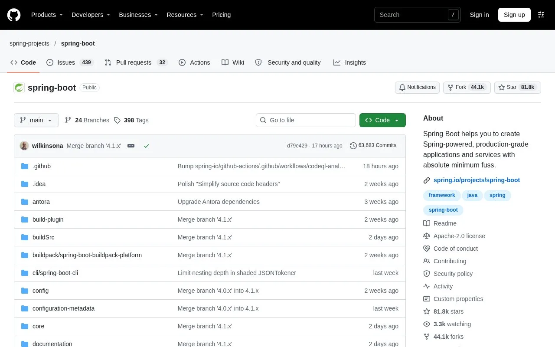Expand the green Code dropdown button

click(x=382, y=120)
